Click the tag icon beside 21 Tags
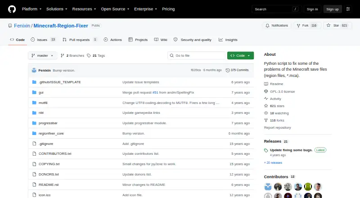 coord(89,56)
